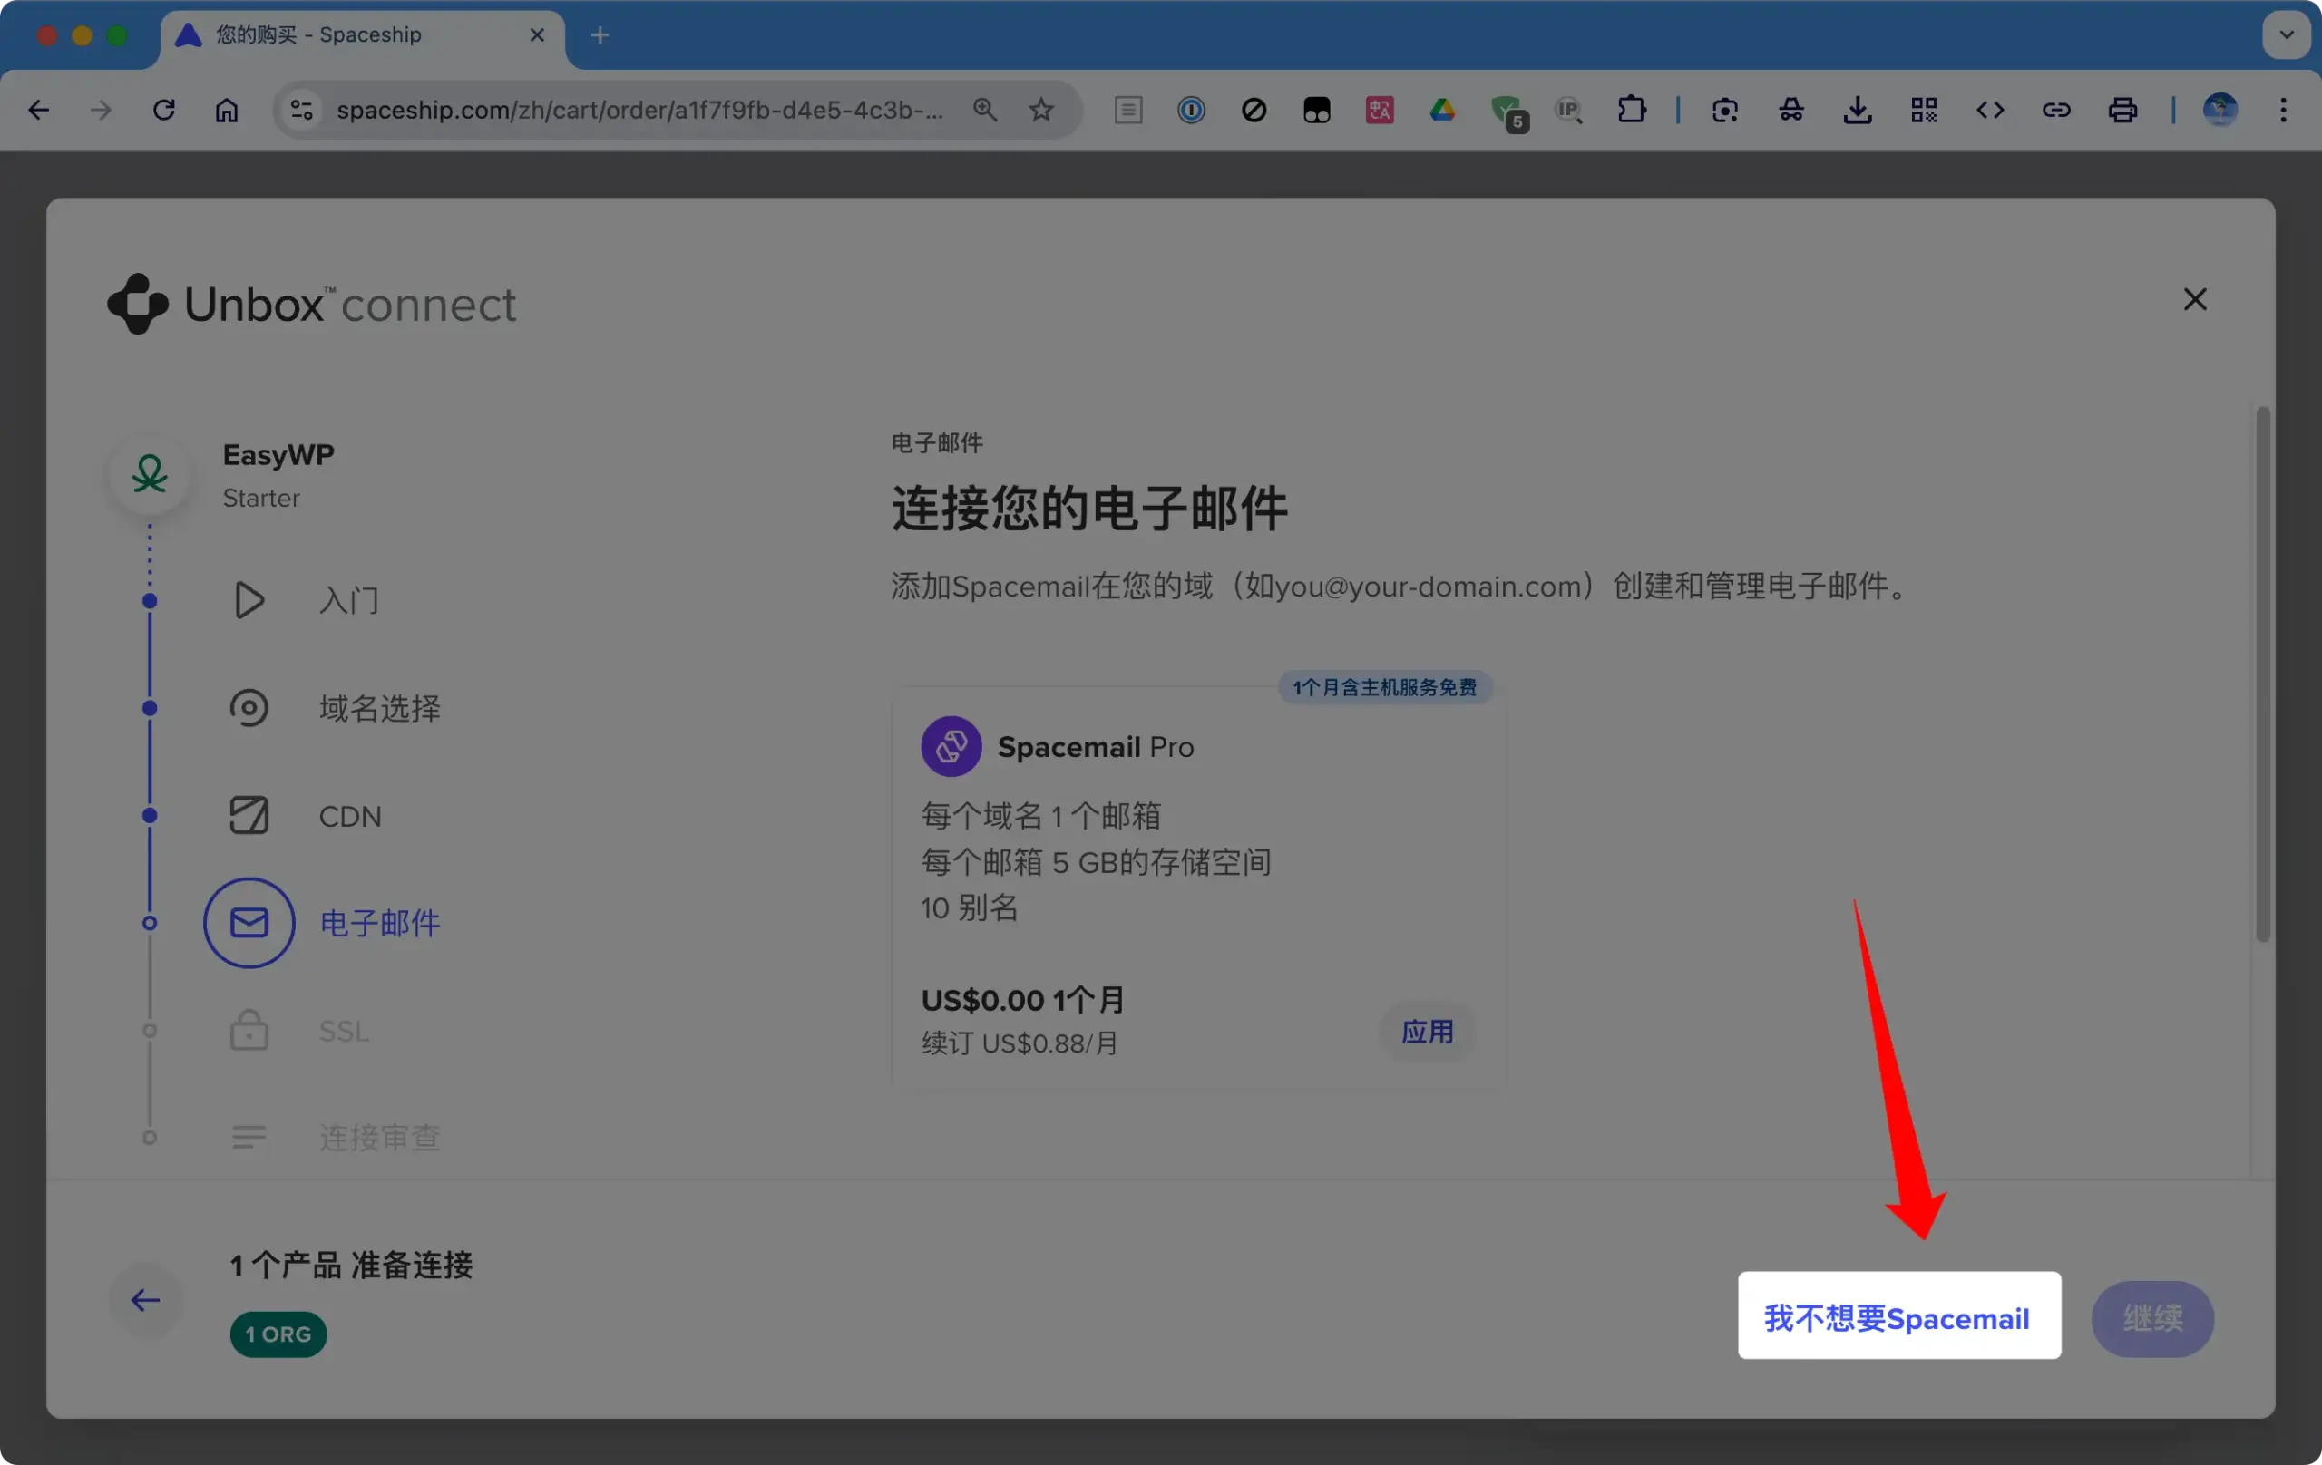
Task: Reload the page
Action: pyautogui.click(x=164, y=110)
